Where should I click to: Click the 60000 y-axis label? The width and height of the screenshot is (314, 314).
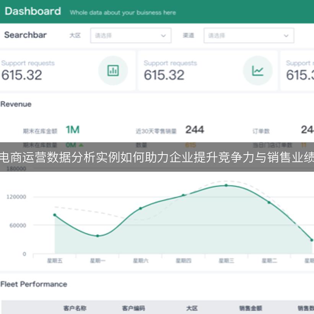pyautogui.click(x=18, y=226)
